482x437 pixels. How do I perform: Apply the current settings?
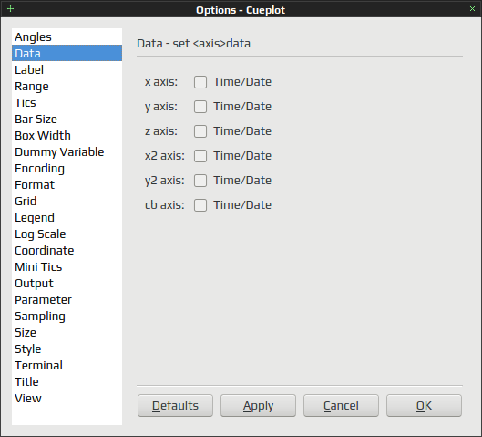(258, 406)
